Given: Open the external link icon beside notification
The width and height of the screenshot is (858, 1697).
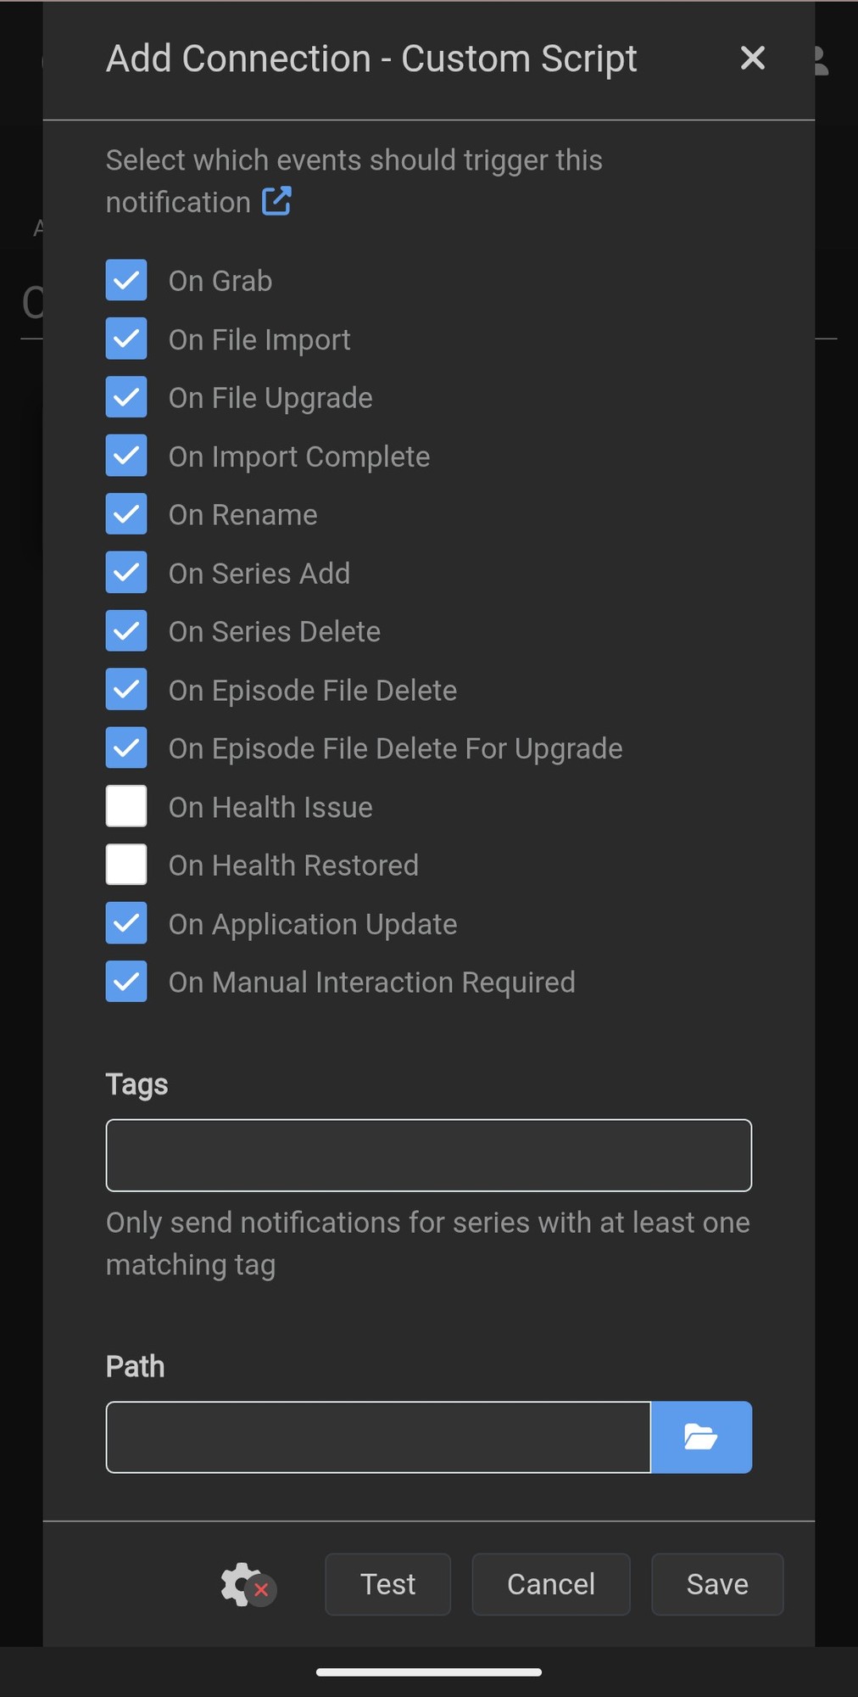Looking at the screenshot, I should 276,202.
